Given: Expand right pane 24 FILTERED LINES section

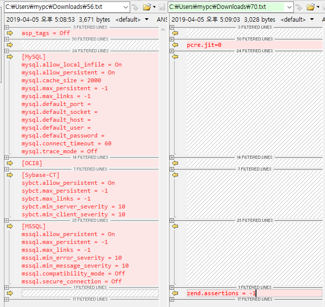Looking at the screenshot, I should (172, 51).
